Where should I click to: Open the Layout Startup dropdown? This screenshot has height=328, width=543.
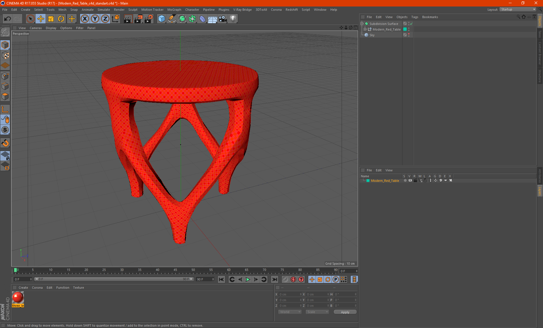pos(518,9)
